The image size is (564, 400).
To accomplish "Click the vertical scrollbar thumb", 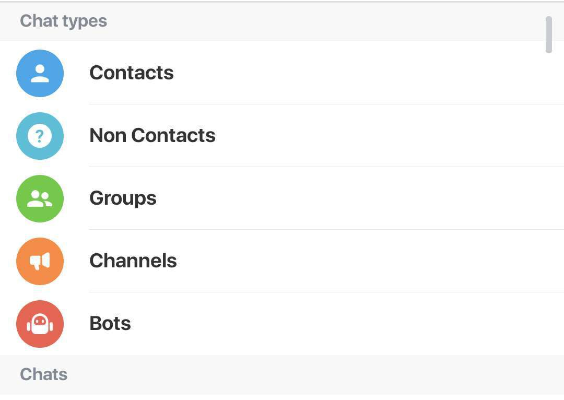I will tap(548, 34).
